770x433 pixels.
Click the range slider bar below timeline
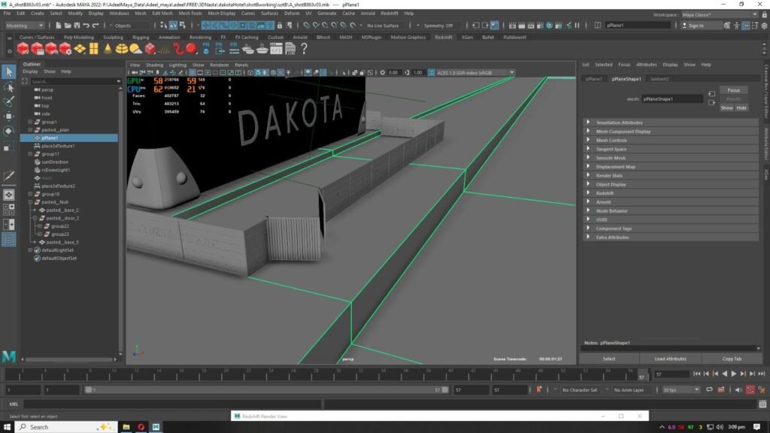point(265,389)
